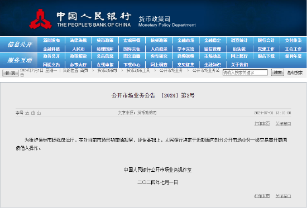307x208 pixels.
Task: Open the 新闻发布 menu item
Action: point(51,40)
